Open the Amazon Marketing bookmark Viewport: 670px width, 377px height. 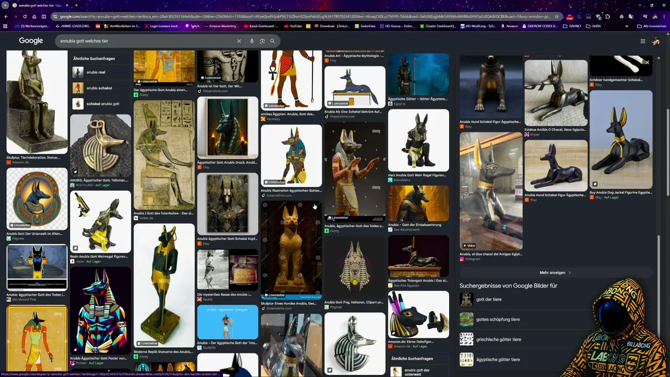coord(220,26)
